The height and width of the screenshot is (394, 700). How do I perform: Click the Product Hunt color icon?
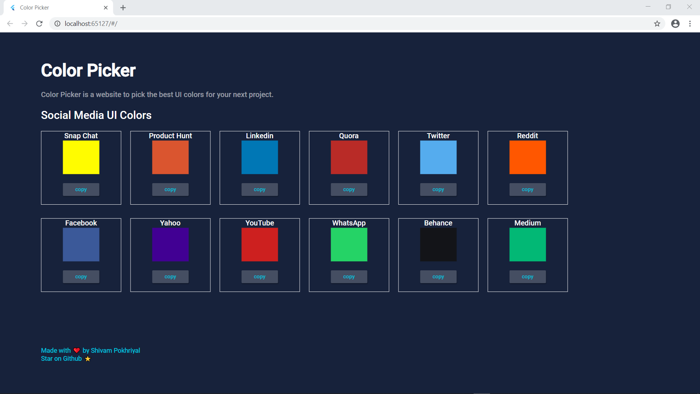point(170,157)
